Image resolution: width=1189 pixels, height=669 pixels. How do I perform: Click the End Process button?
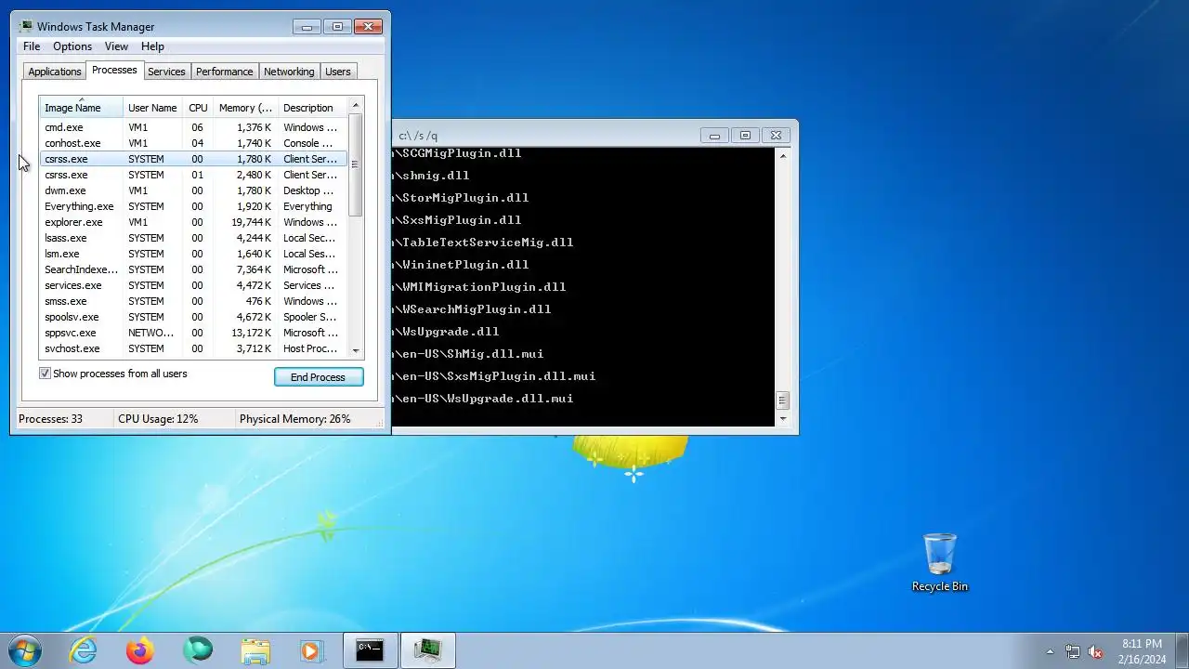click(319, 377)
